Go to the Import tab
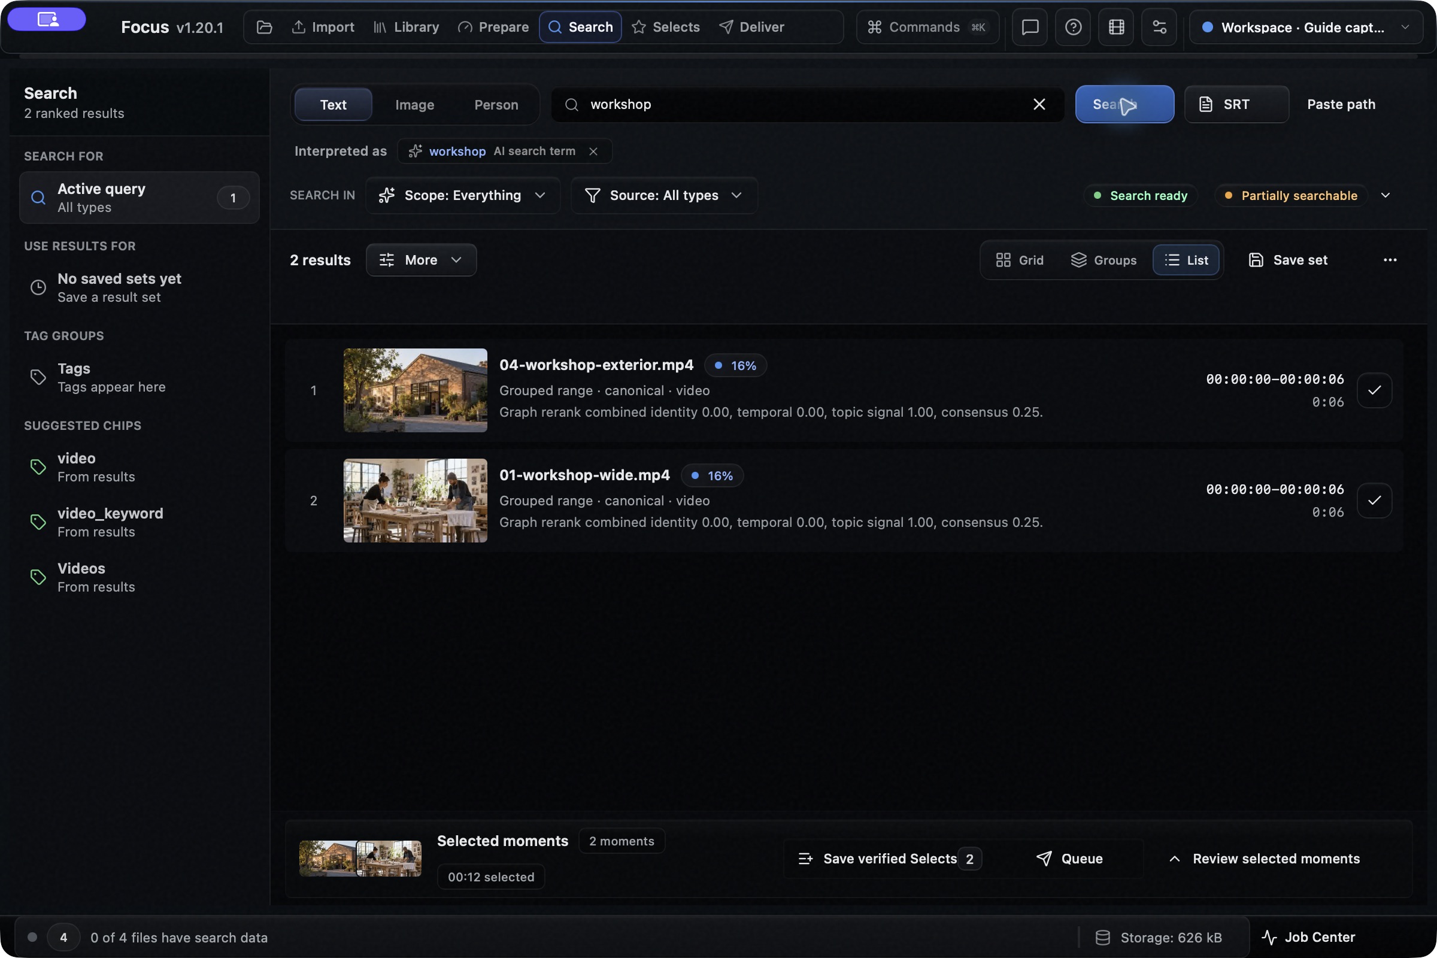The width and height of the screenshot is (1437, 958). [323, 27]
